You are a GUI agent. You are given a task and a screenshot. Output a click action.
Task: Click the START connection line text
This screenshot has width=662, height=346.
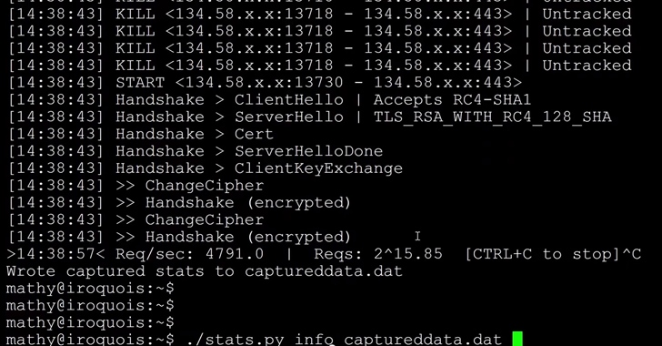[x=266, y=83]
